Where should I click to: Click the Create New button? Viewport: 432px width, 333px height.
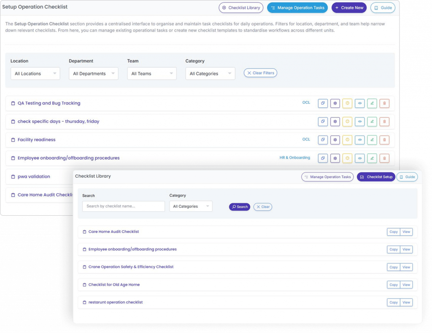point(349,8)
